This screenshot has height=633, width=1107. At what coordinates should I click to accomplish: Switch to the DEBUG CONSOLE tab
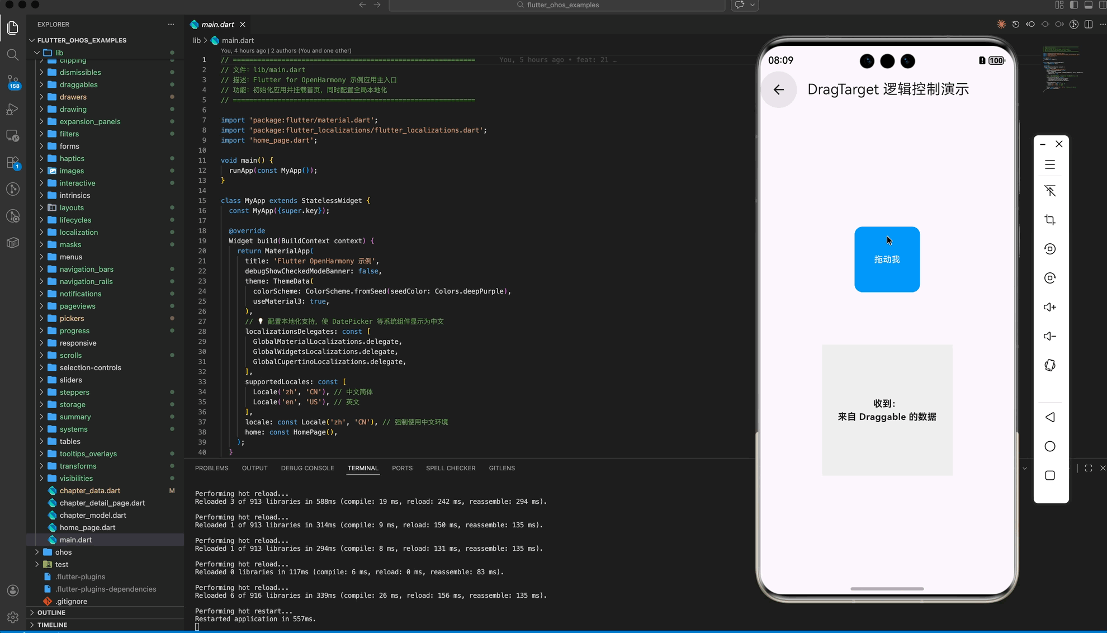pos(307,468)
